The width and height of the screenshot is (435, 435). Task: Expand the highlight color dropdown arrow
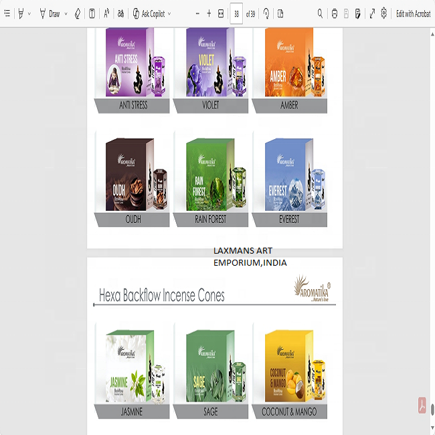[29, 13]
